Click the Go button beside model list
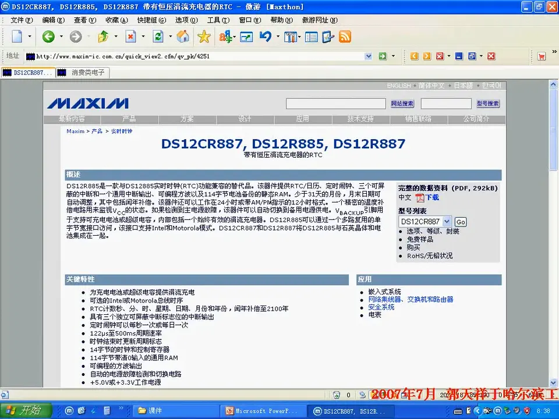The width and height of the screenshot is (559, 419). click(461, 222)
